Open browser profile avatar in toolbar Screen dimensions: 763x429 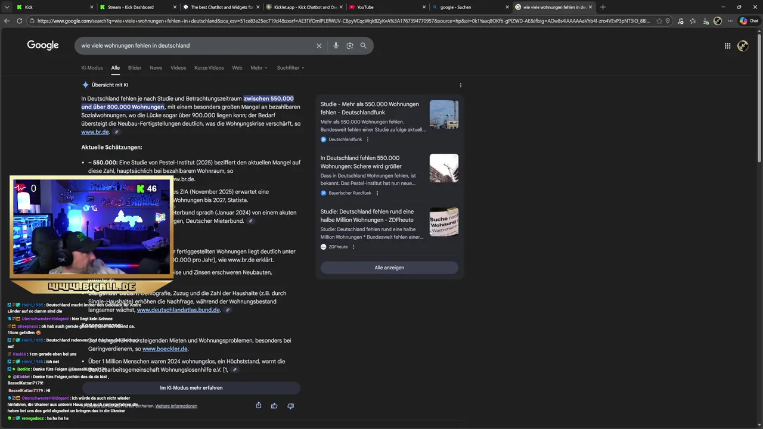[718, 21]
